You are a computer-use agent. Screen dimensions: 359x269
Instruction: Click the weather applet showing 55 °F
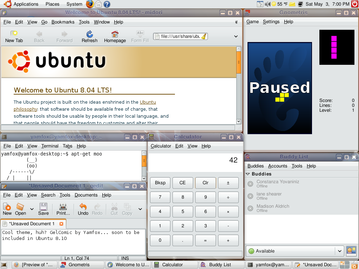click(x=279, y=4)
